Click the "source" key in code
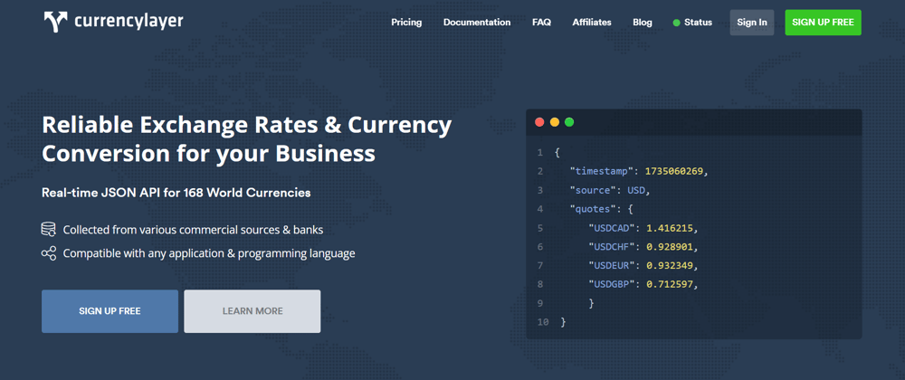This screenshot has height=380, width=905. 592,190
